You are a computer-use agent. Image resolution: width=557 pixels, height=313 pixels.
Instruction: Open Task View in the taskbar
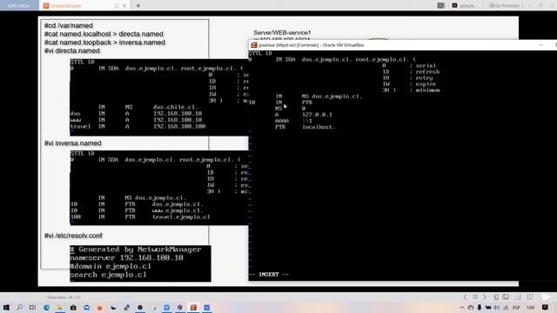coord(33,307)
